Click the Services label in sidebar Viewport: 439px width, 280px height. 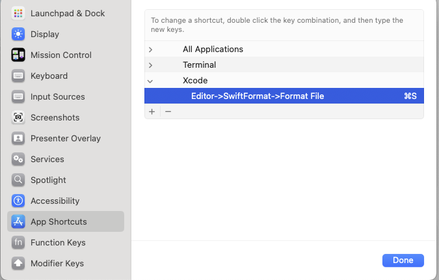(47, 159)
